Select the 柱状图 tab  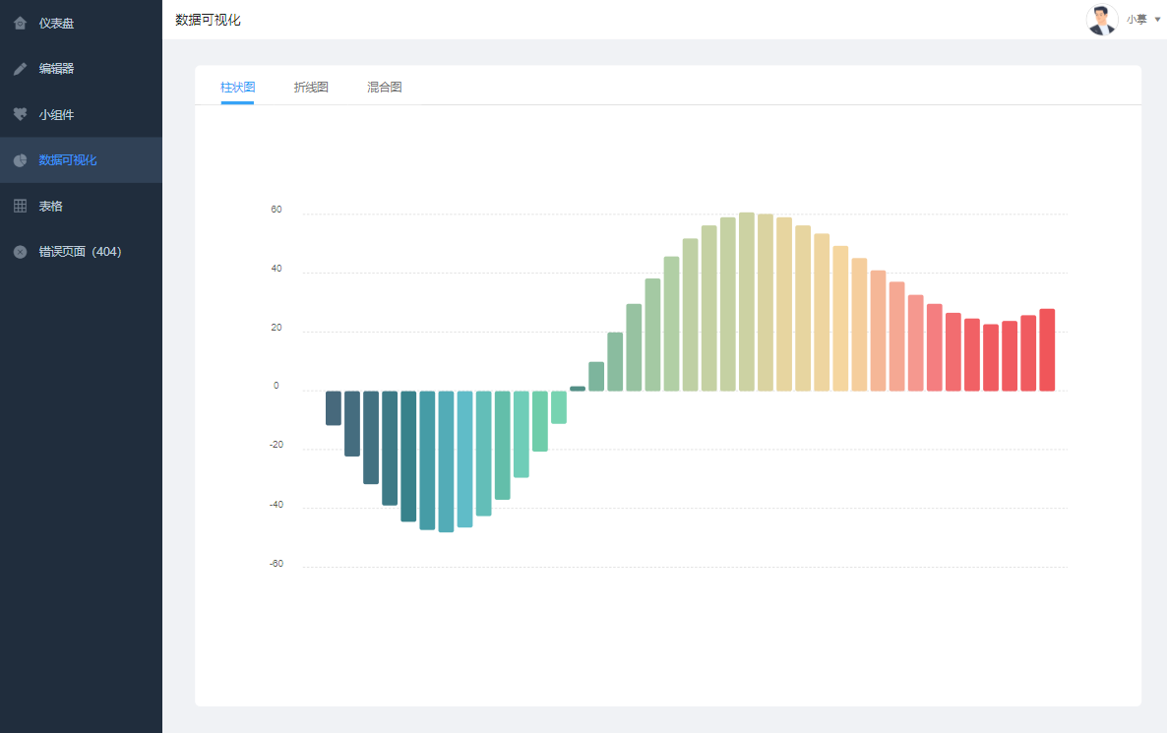[x=237, y=88]
